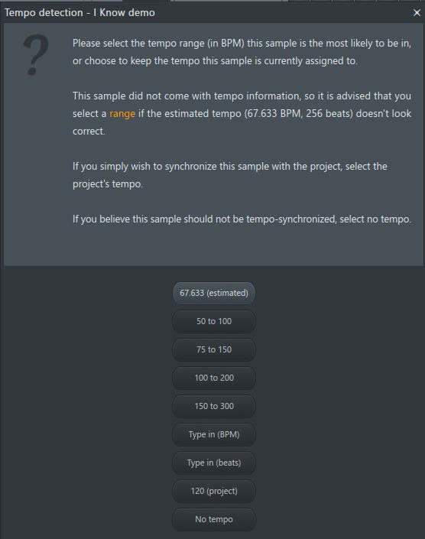Click the 'Please select the tempo range' paragraph
This screenshot has width=425, height=539.
tap(242, 52)
